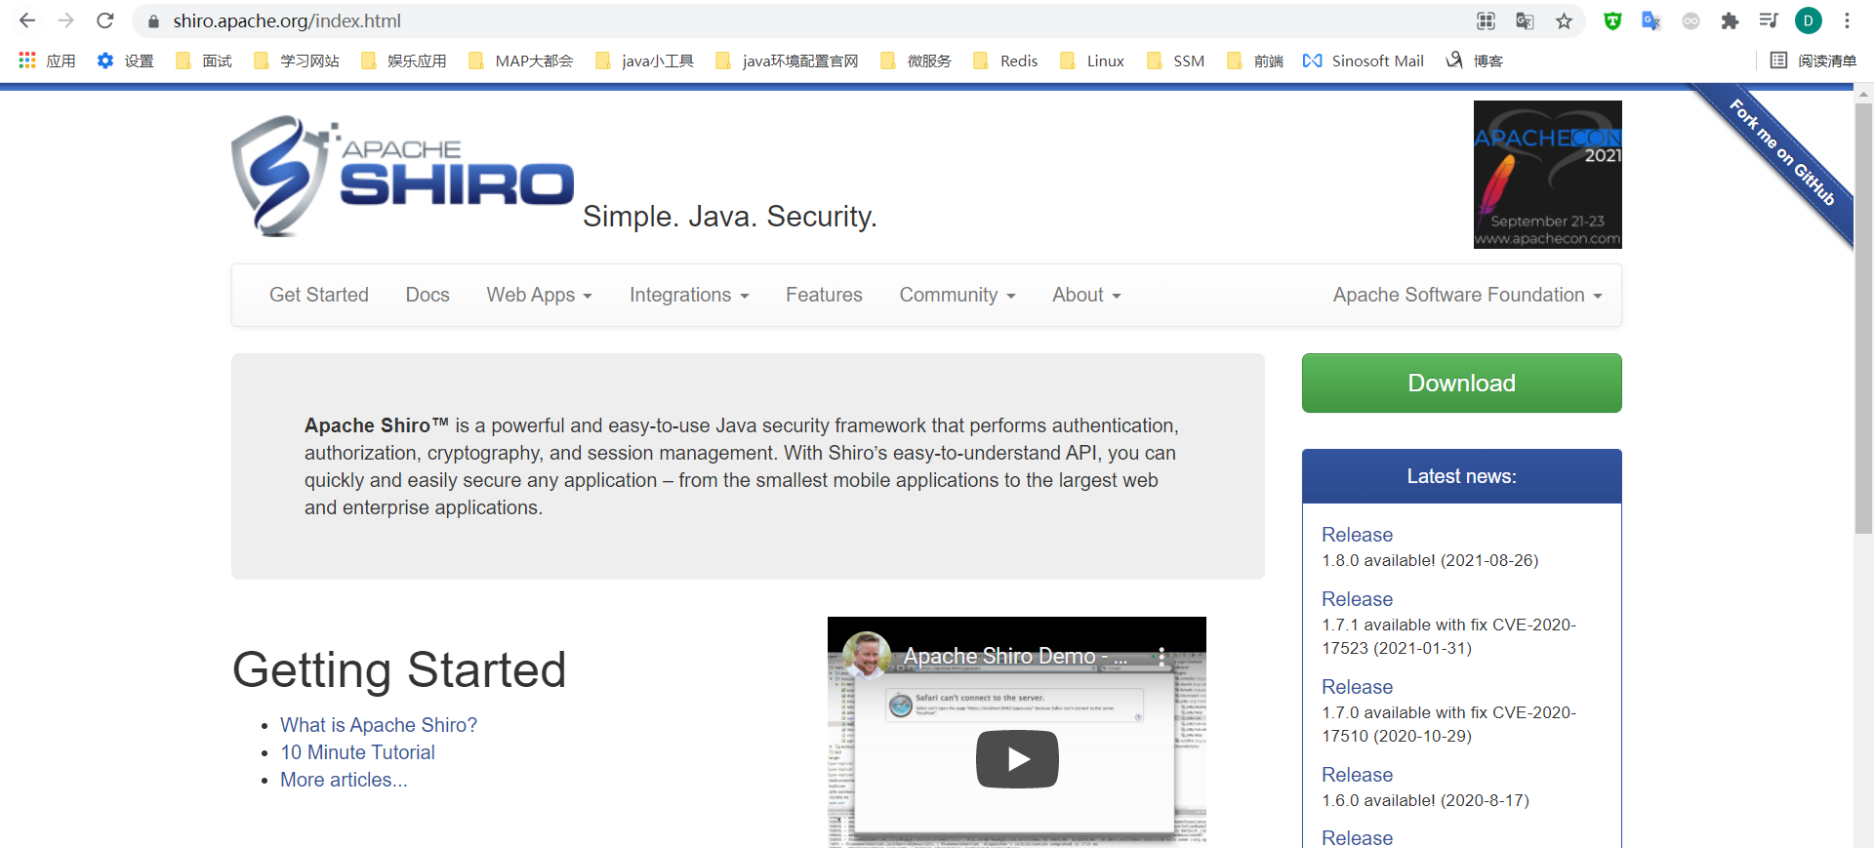Go back to the previous page
Image resolution: width=1874 pixels, height=848 pixels.
click(x=27, y=20)
